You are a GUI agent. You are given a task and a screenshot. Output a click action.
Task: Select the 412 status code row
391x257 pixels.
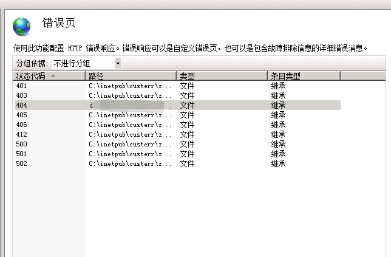[x=21, y=134]
